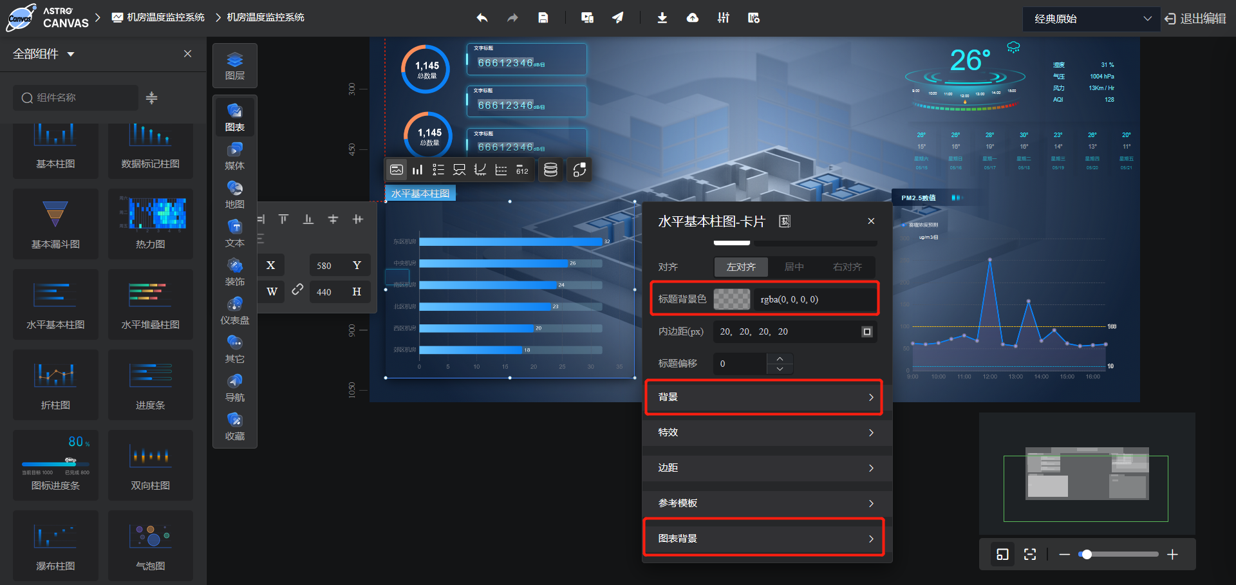Screen dimensions: 1236x585
Task: Select the 仪表盘 gauge components icon
Action: tap(234, 309)
